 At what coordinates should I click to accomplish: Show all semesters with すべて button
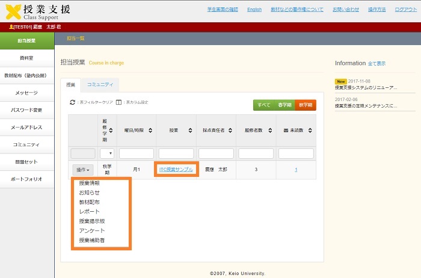click(x=263, y=105)
